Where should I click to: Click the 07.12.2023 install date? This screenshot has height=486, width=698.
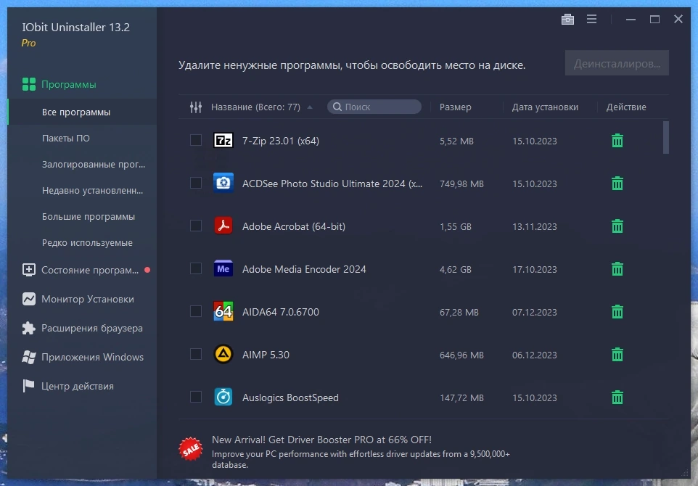534,312
